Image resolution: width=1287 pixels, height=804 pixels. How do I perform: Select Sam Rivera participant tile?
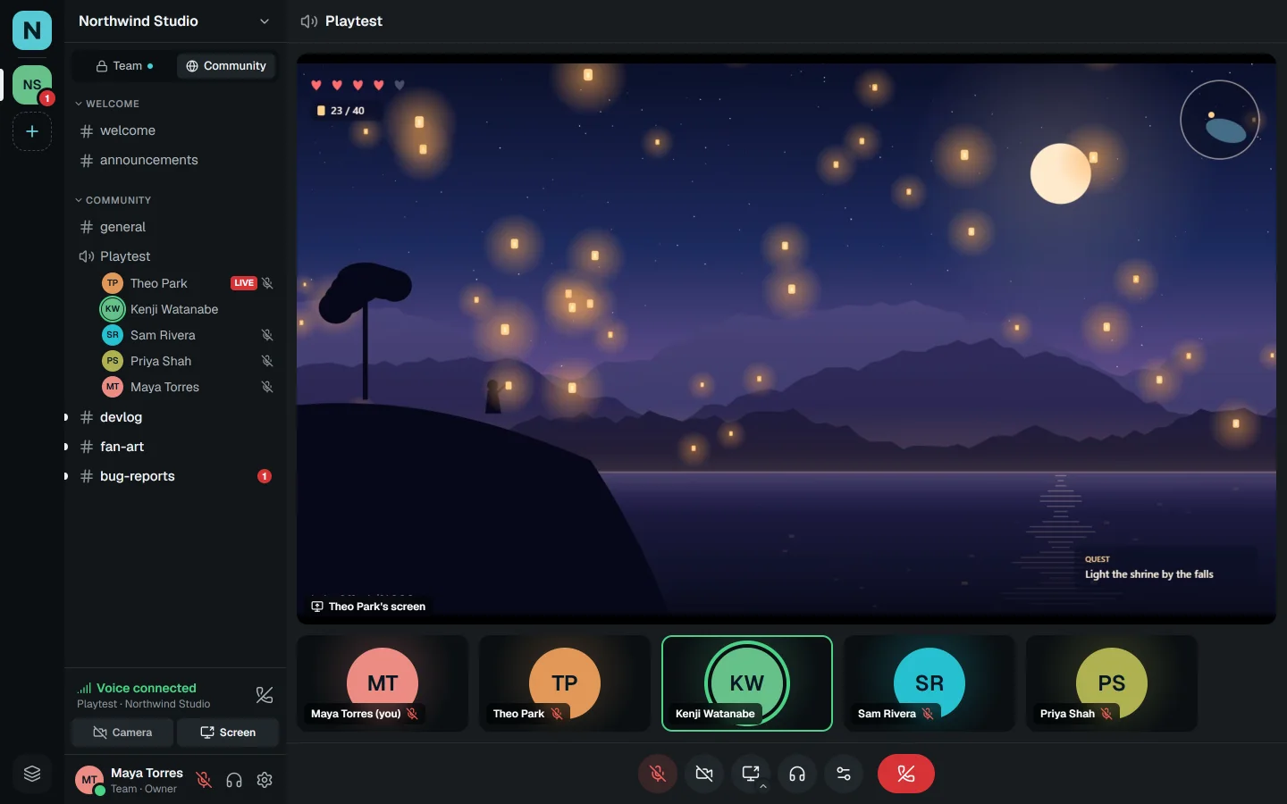pyautogui.click(x=929, y=683)
